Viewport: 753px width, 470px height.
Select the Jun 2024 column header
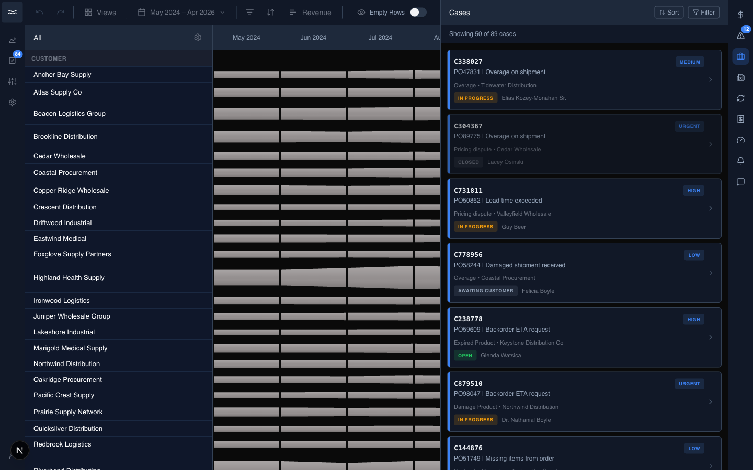pos(313,38)
